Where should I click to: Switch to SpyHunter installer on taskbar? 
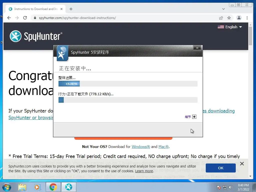[x=69, y=187]
